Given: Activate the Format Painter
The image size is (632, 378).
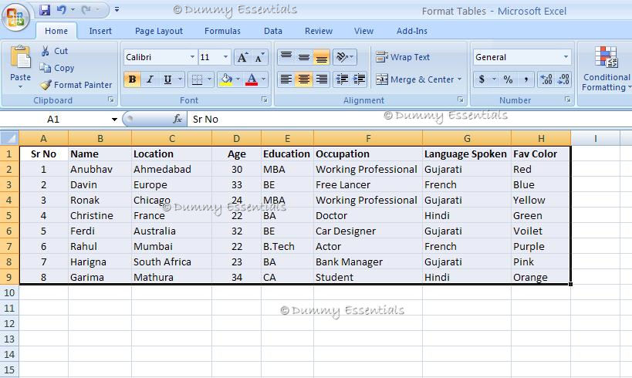Looking at the screenshot, I should point(76,85).
